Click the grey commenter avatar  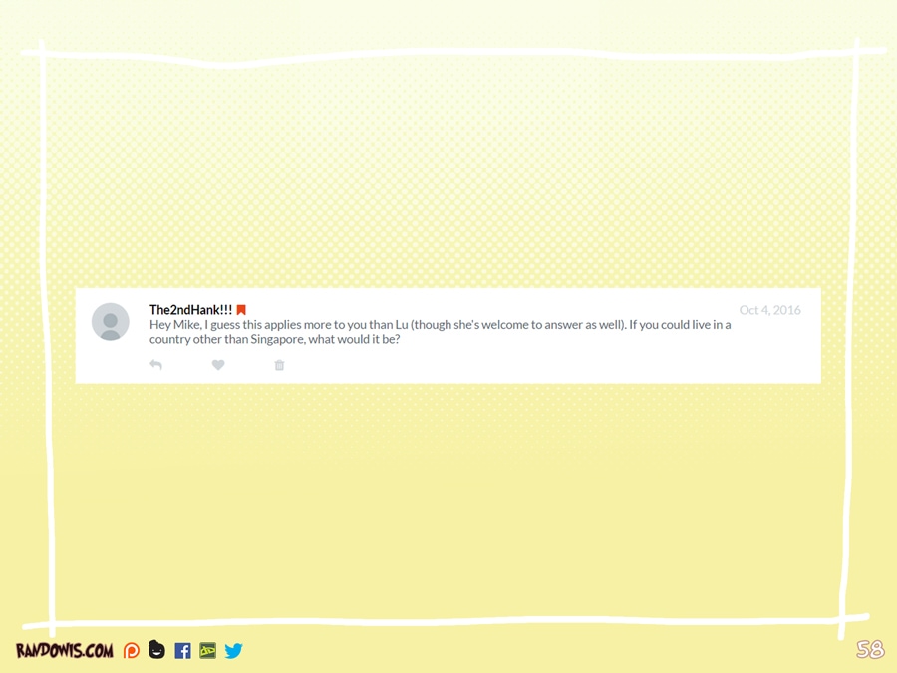(111, 322)
